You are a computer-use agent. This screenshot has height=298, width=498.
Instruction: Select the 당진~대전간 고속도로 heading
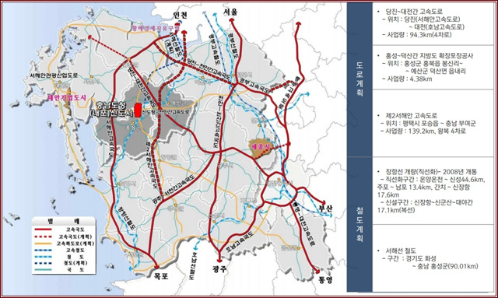pos(414,12)
